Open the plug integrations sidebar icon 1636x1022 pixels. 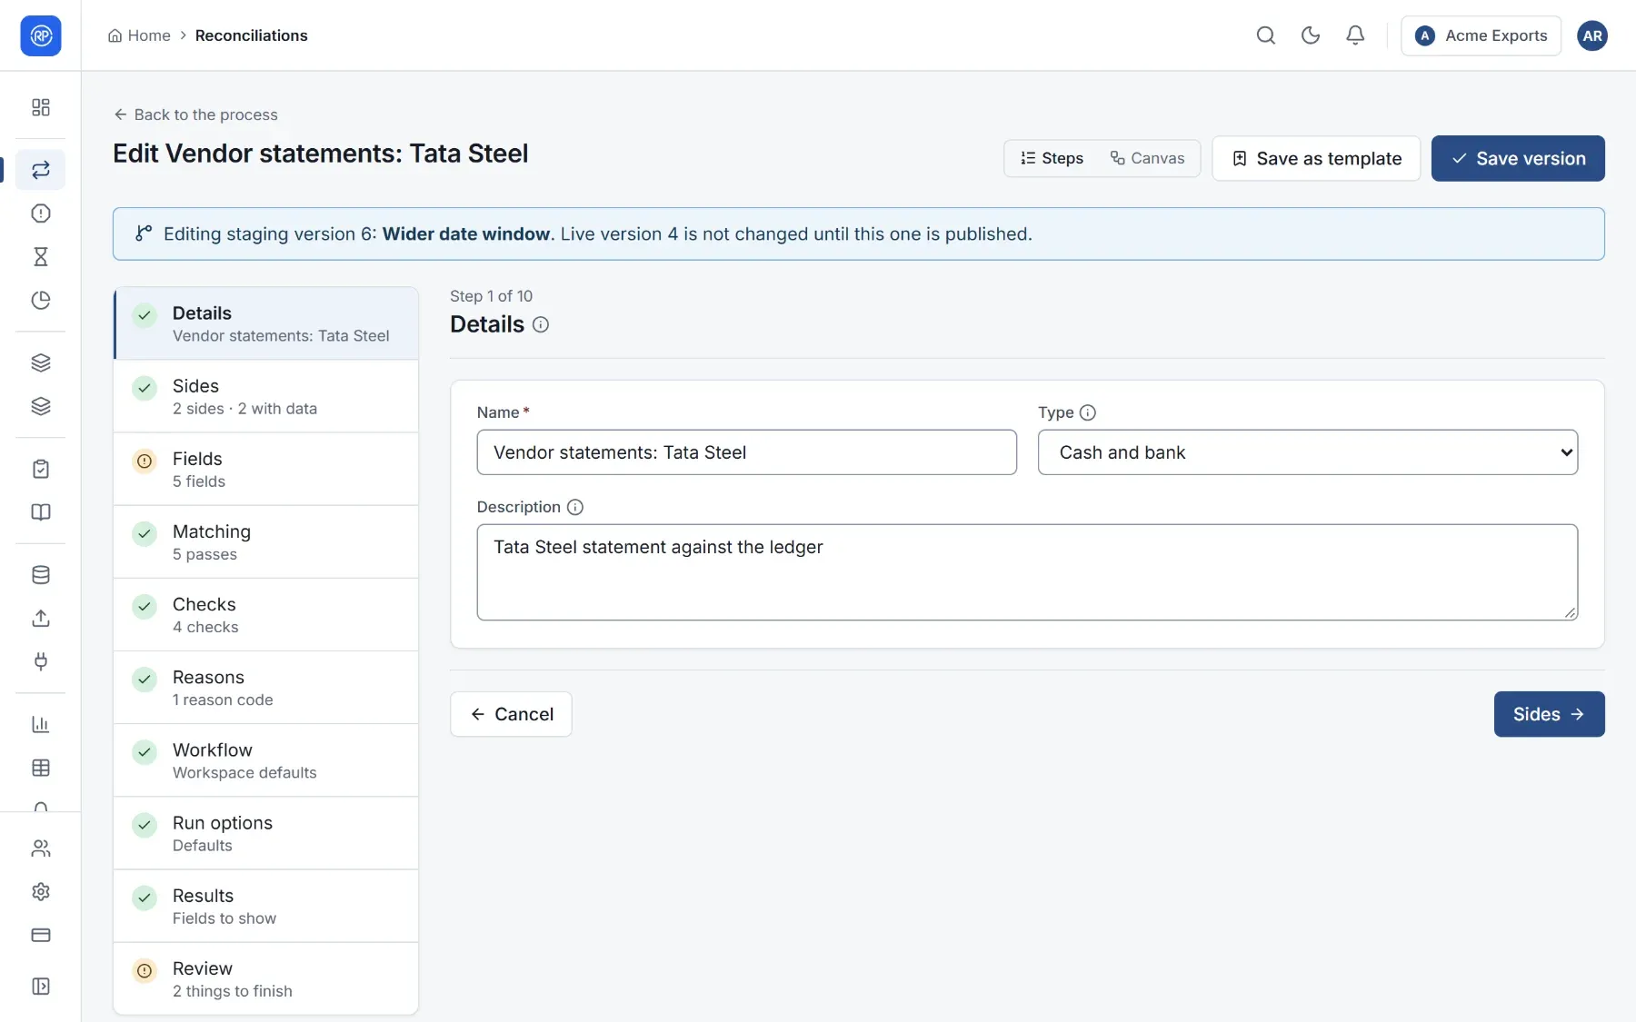coord(40,661)
